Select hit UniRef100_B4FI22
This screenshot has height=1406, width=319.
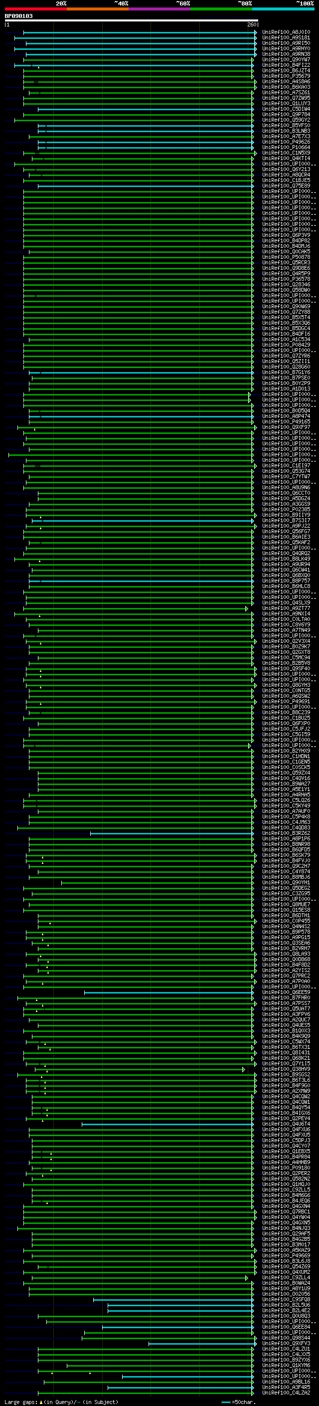point(286,65)
